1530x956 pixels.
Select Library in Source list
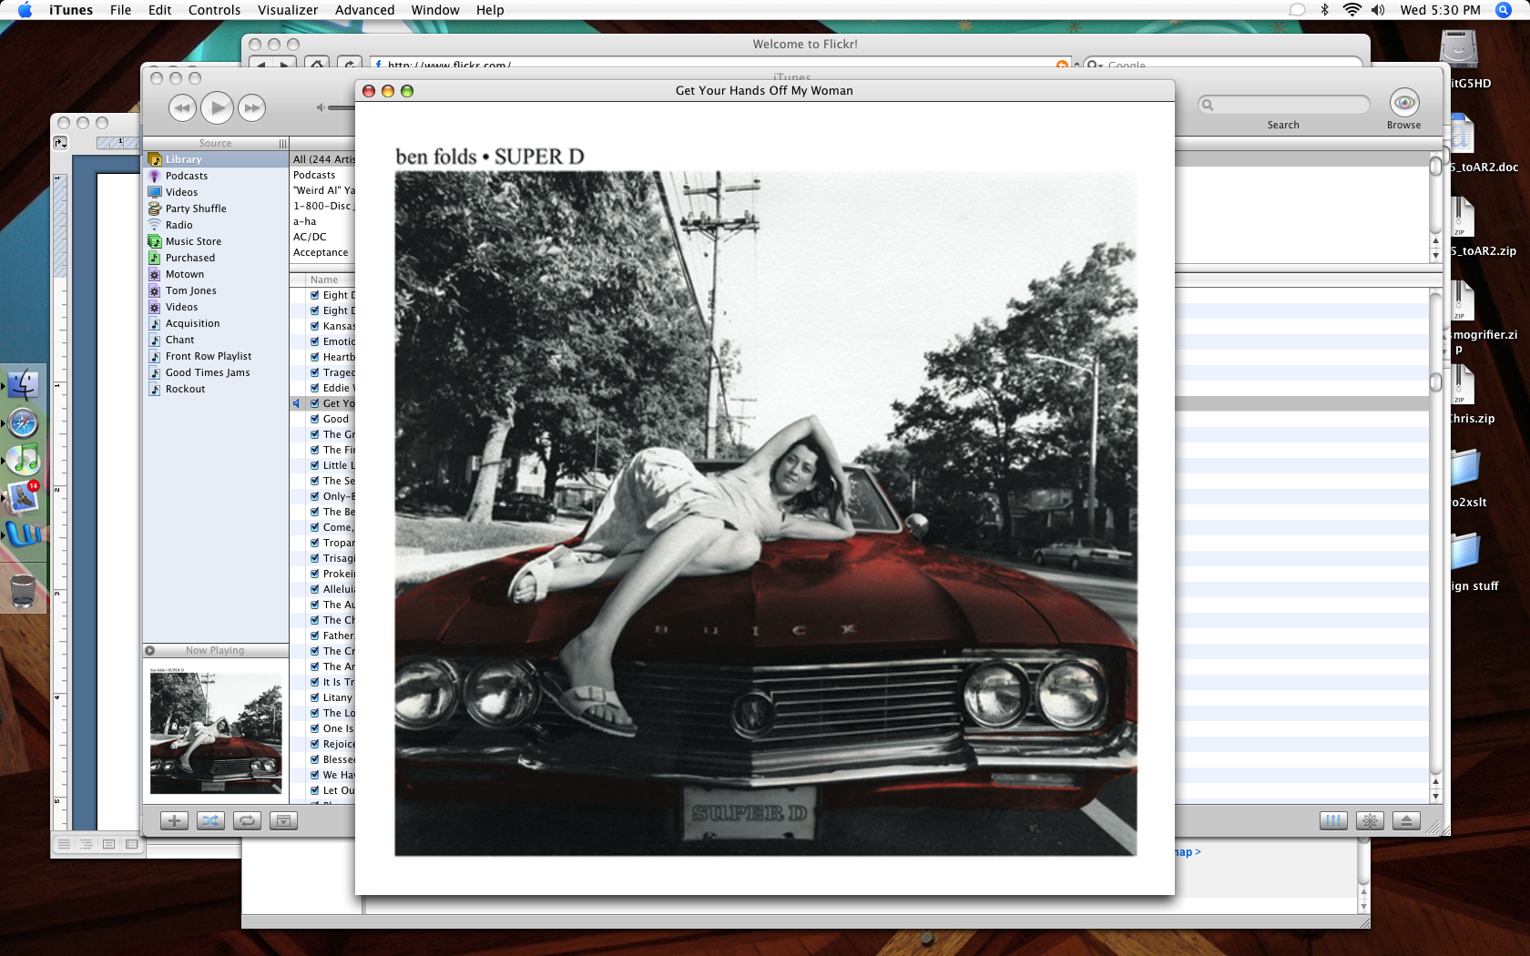216,159
